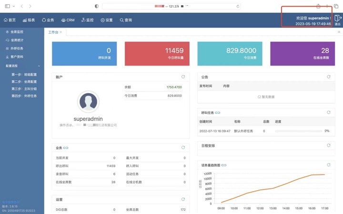The width and height of the screenshot is (343, 214).
Task: Click the 进度 column header
Action: click(278, 122)
